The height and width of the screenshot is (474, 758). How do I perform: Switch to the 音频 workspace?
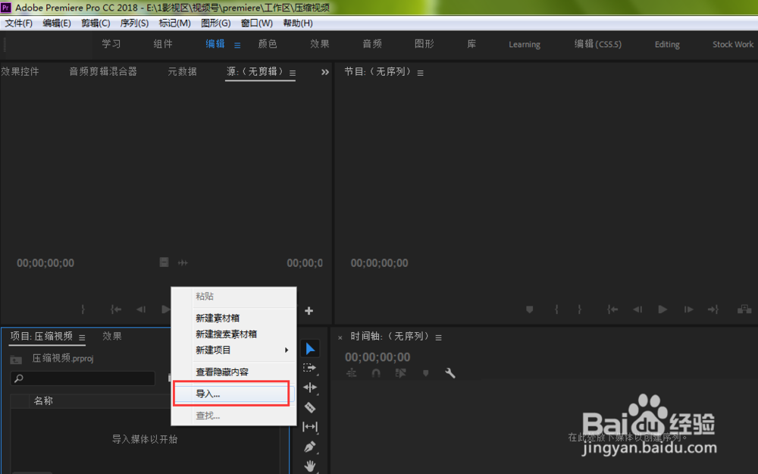[x=371, y=44]
